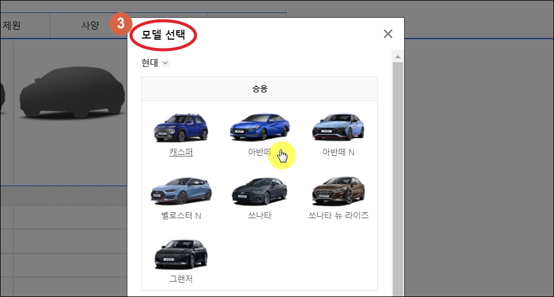Open the 그랜저 model link

click(181, 279)
